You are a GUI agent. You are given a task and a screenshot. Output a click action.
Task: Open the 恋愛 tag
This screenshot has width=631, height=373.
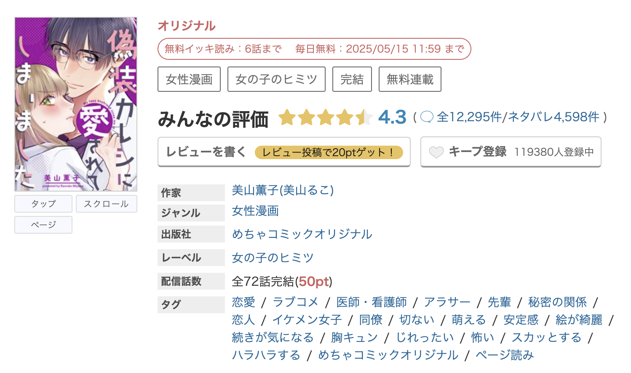click(243, 302)
